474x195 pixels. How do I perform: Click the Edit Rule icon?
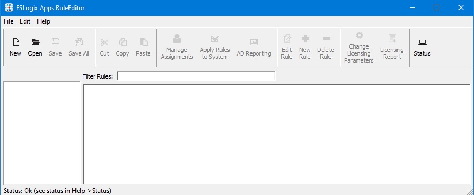pyautogui.click(x=287, y=38)
